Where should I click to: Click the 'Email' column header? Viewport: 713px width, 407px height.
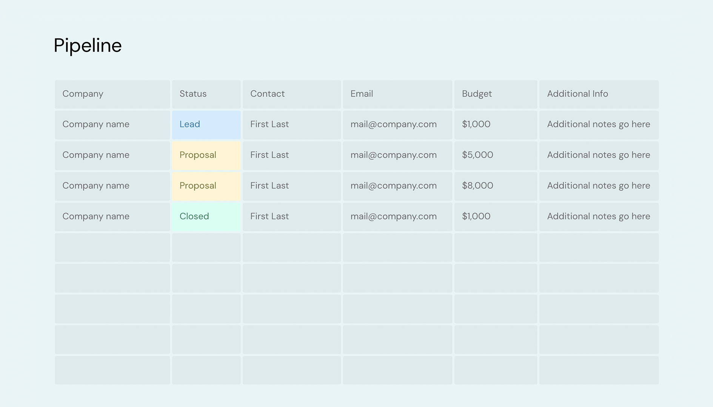tap(361, 94)
